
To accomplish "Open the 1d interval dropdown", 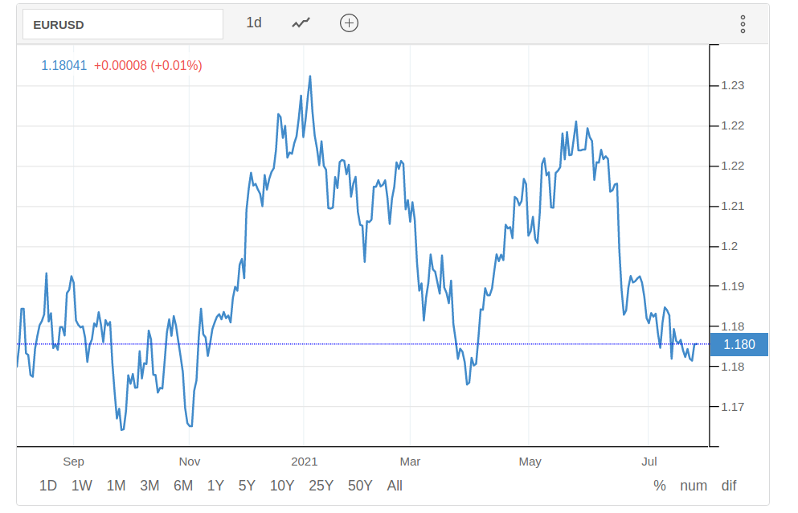I will click(254, 23).
